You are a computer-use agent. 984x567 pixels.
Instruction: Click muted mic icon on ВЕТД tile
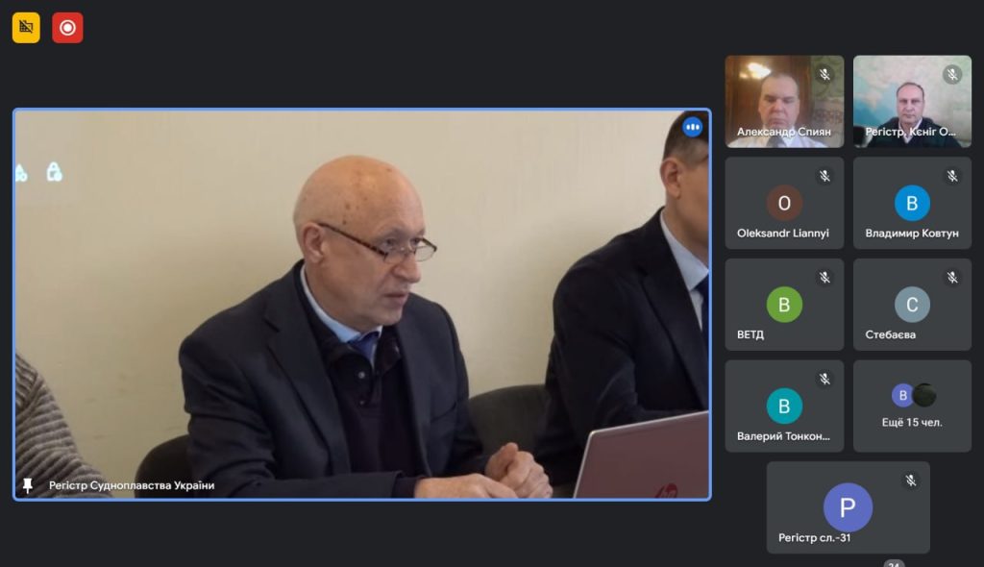click(x=824, y=277)
